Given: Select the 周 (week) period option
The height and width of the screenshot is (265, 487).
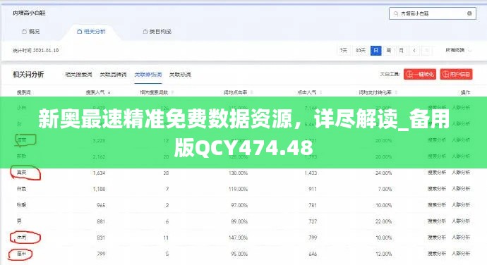Looking at the screenshot, I should pyautogui.click(x=389, y=50).
